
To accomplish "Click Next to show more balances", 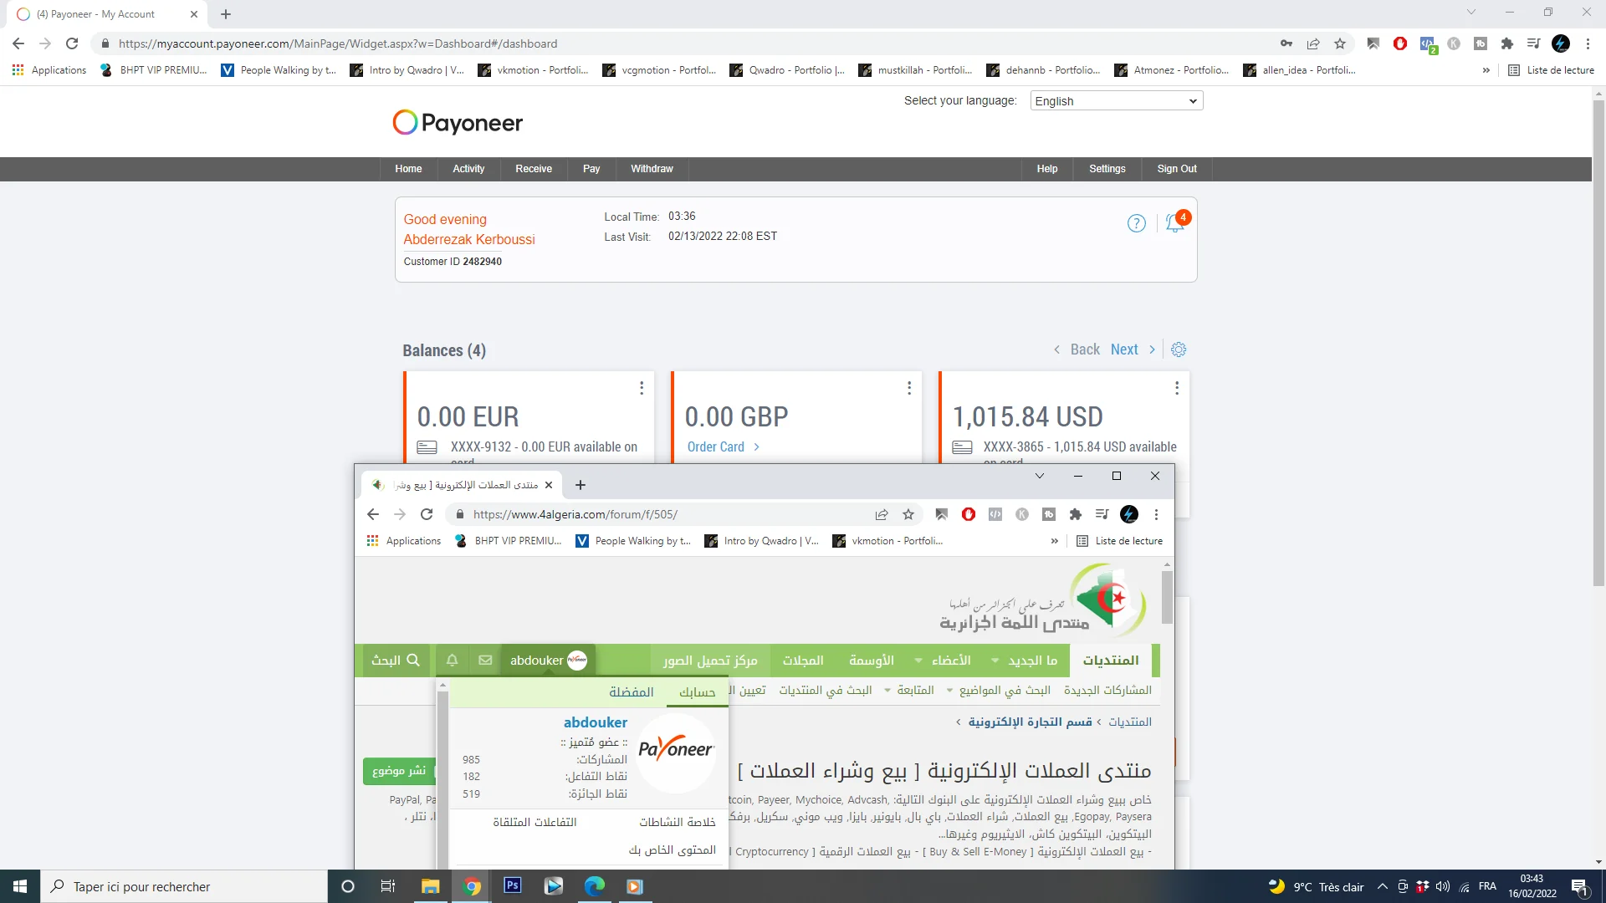I will (1124, 349).
